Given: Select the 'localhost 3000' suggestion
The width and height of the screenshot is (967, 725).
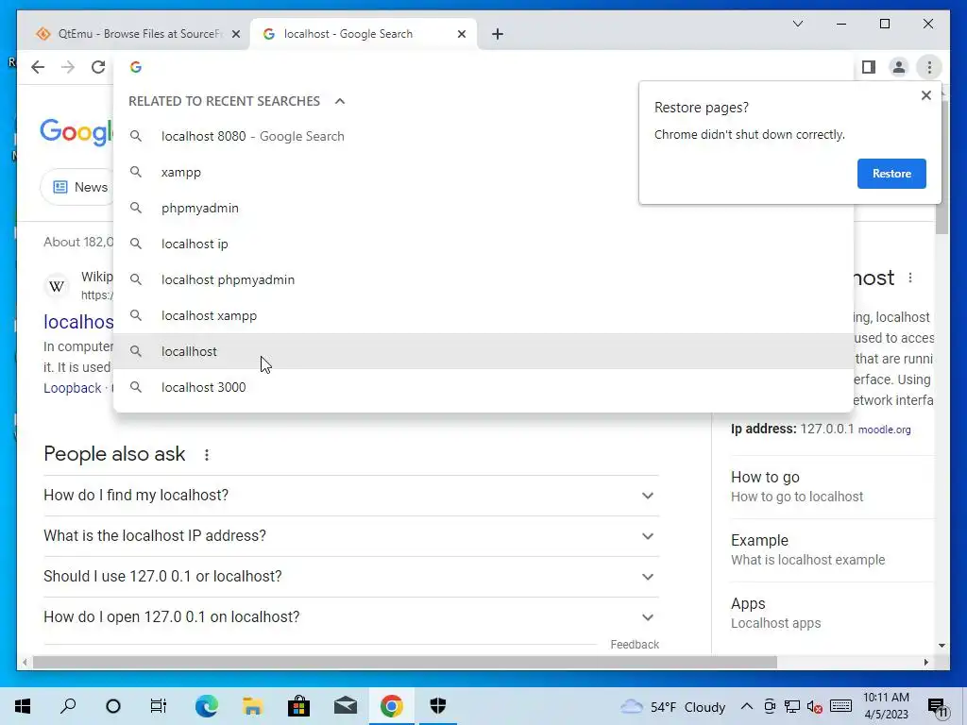Looking at the screenshot, I should (x=483, y=386).
